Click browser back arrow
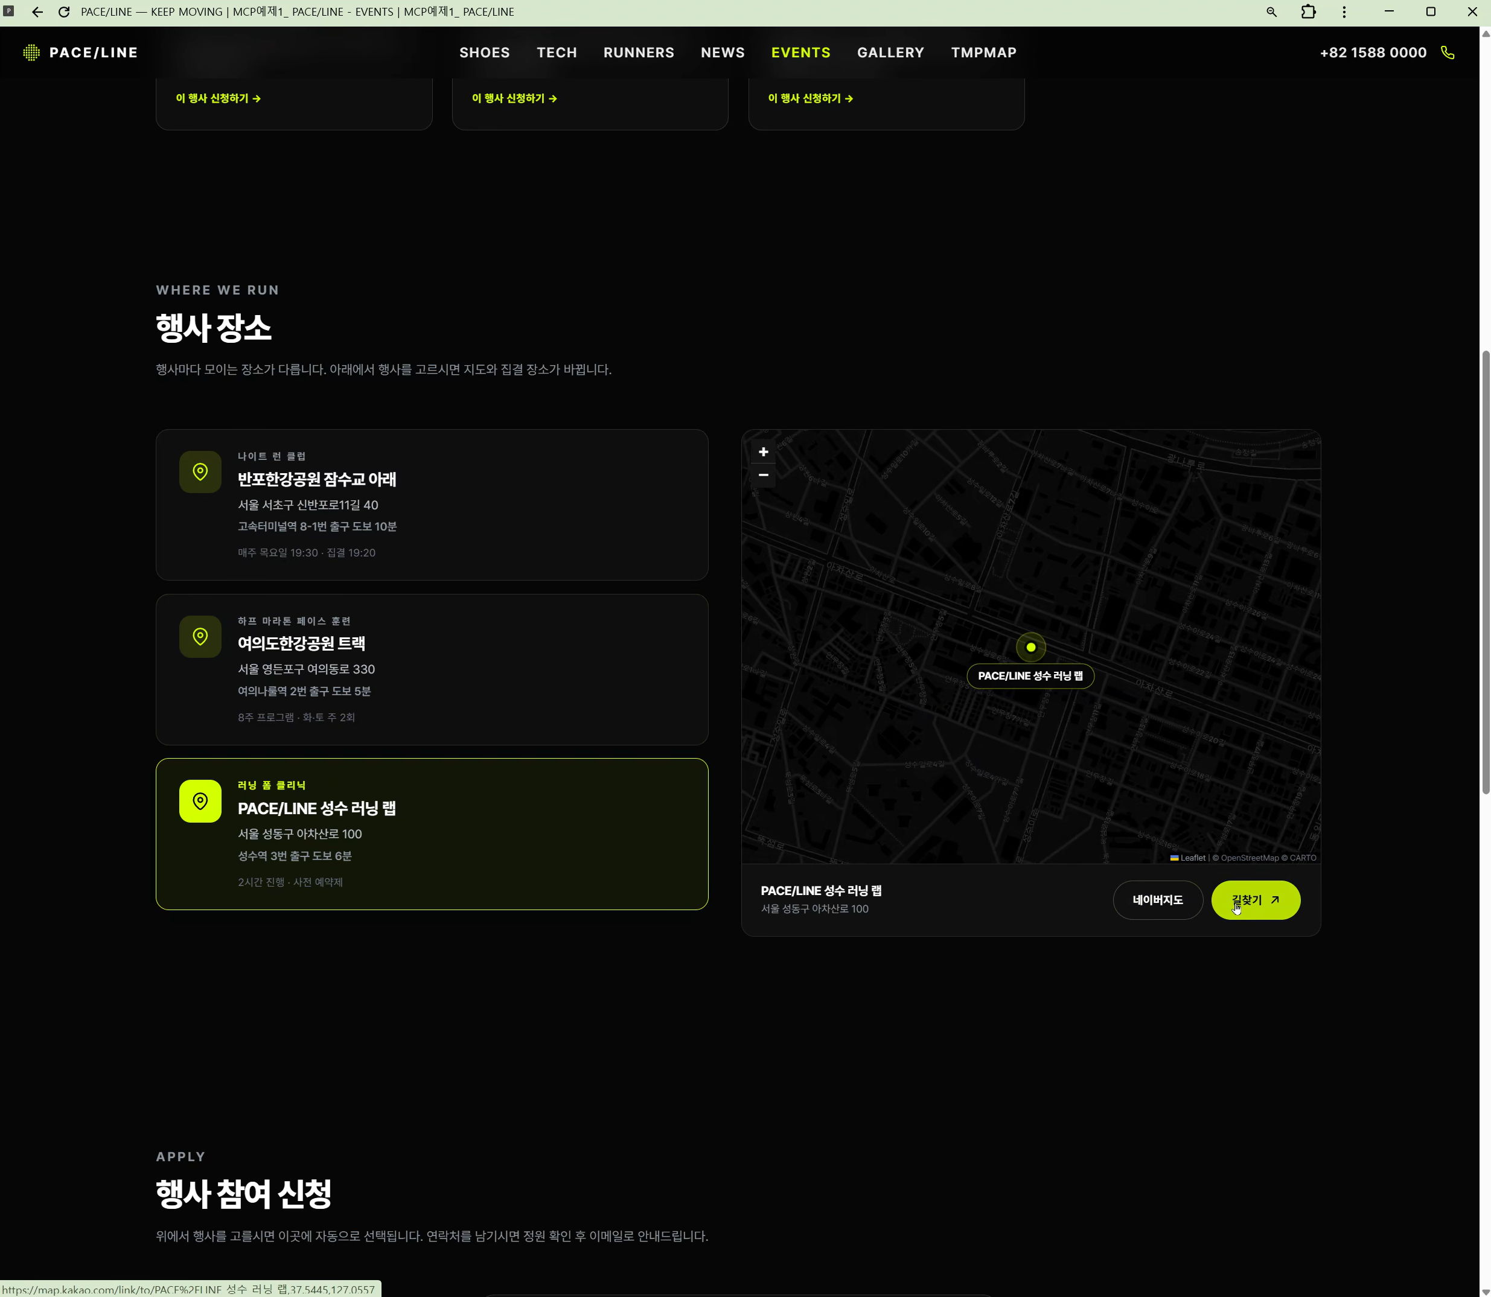Viewport: 1491px width, 1297px height. tap(37, 11)
